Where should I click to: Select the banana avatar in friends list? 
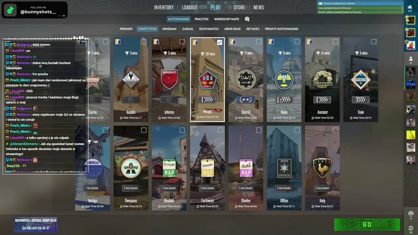(x=411, y=135)
